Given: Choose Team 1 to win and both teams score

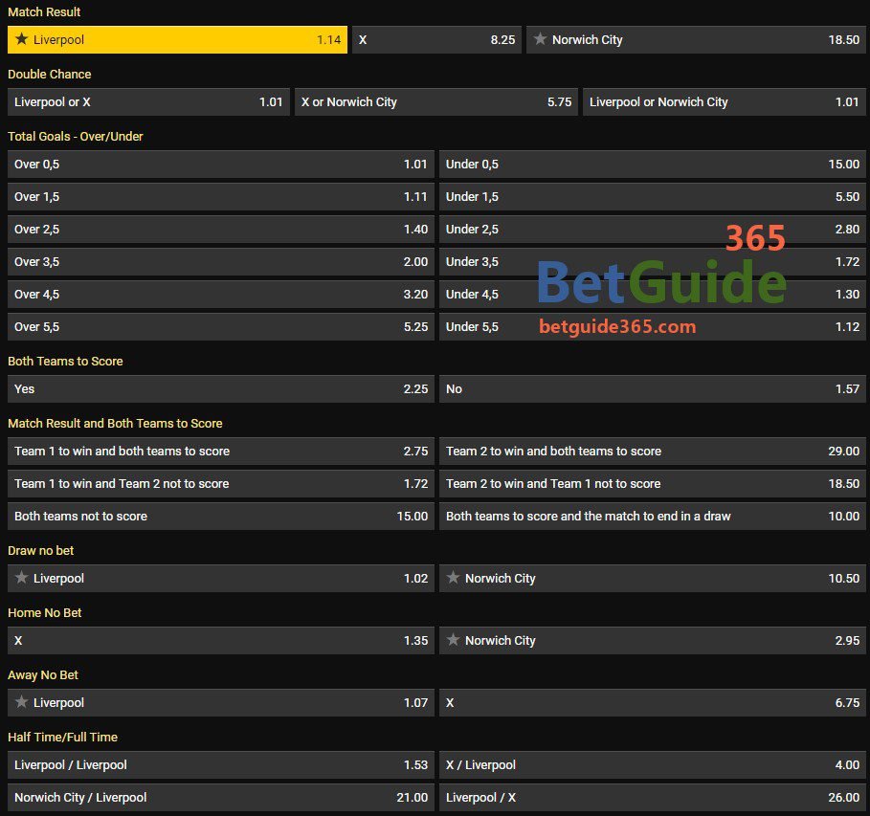Looking at the screenshot, I should click(x=221, y=451).
